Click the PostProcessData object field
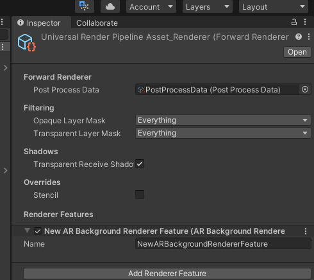Image resolution: width=314 pixels, height=280 pixels. click(217, 89)
